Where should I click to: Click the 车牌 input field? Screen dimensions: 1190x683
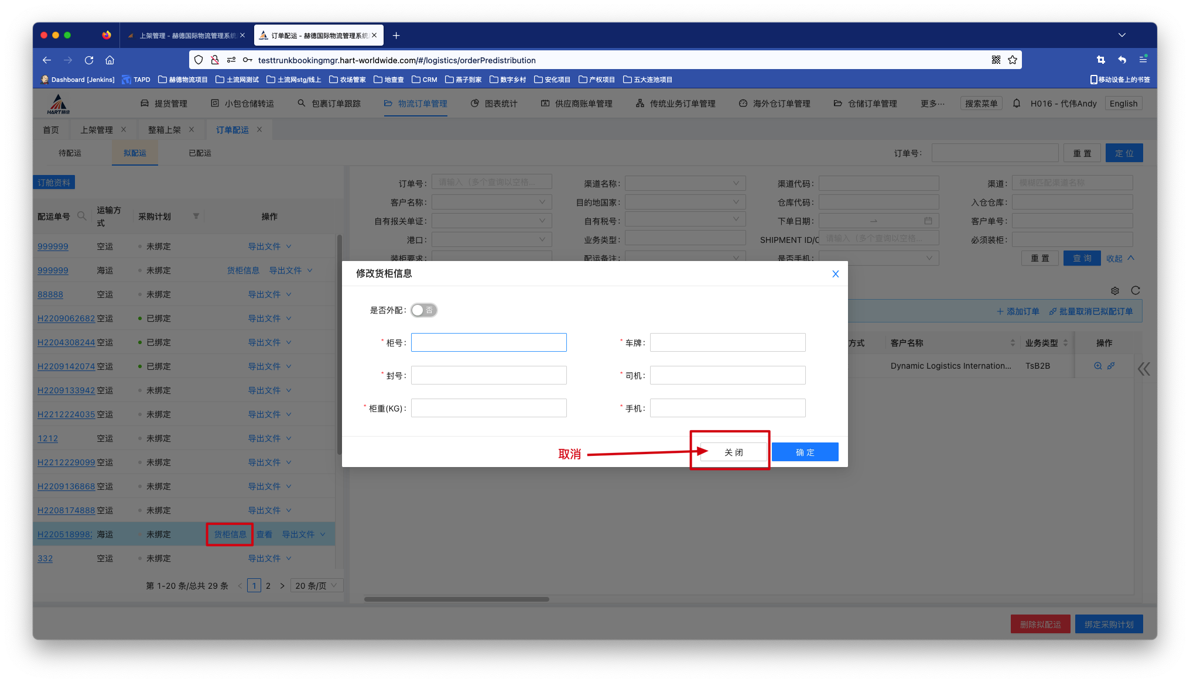click(x=727, y=343)
